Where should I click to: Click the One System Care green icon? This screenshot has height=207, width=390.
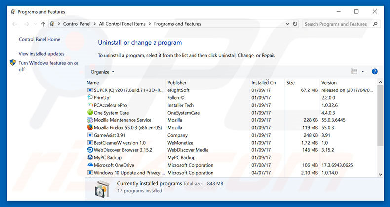(90, 113)
